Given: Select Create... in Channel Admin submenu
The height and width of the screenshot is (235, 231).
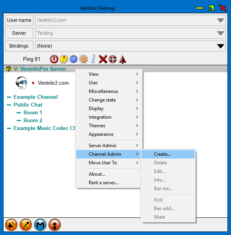Looking at the screenshot, I should tap(168, 154).
